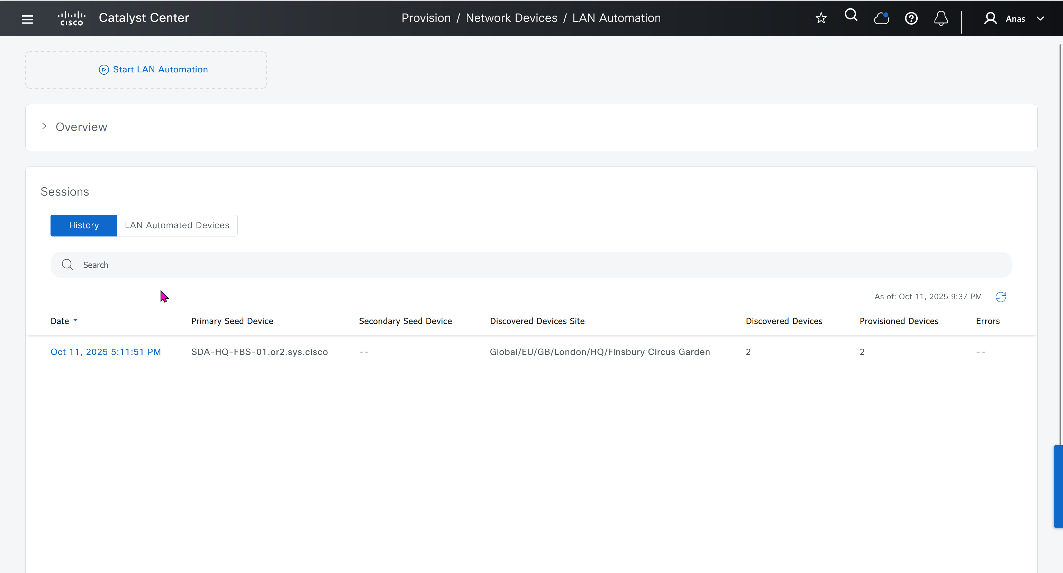Open notifications bell icon
The height and width of the screenshot is (573, 1063).
click(941, 19)
